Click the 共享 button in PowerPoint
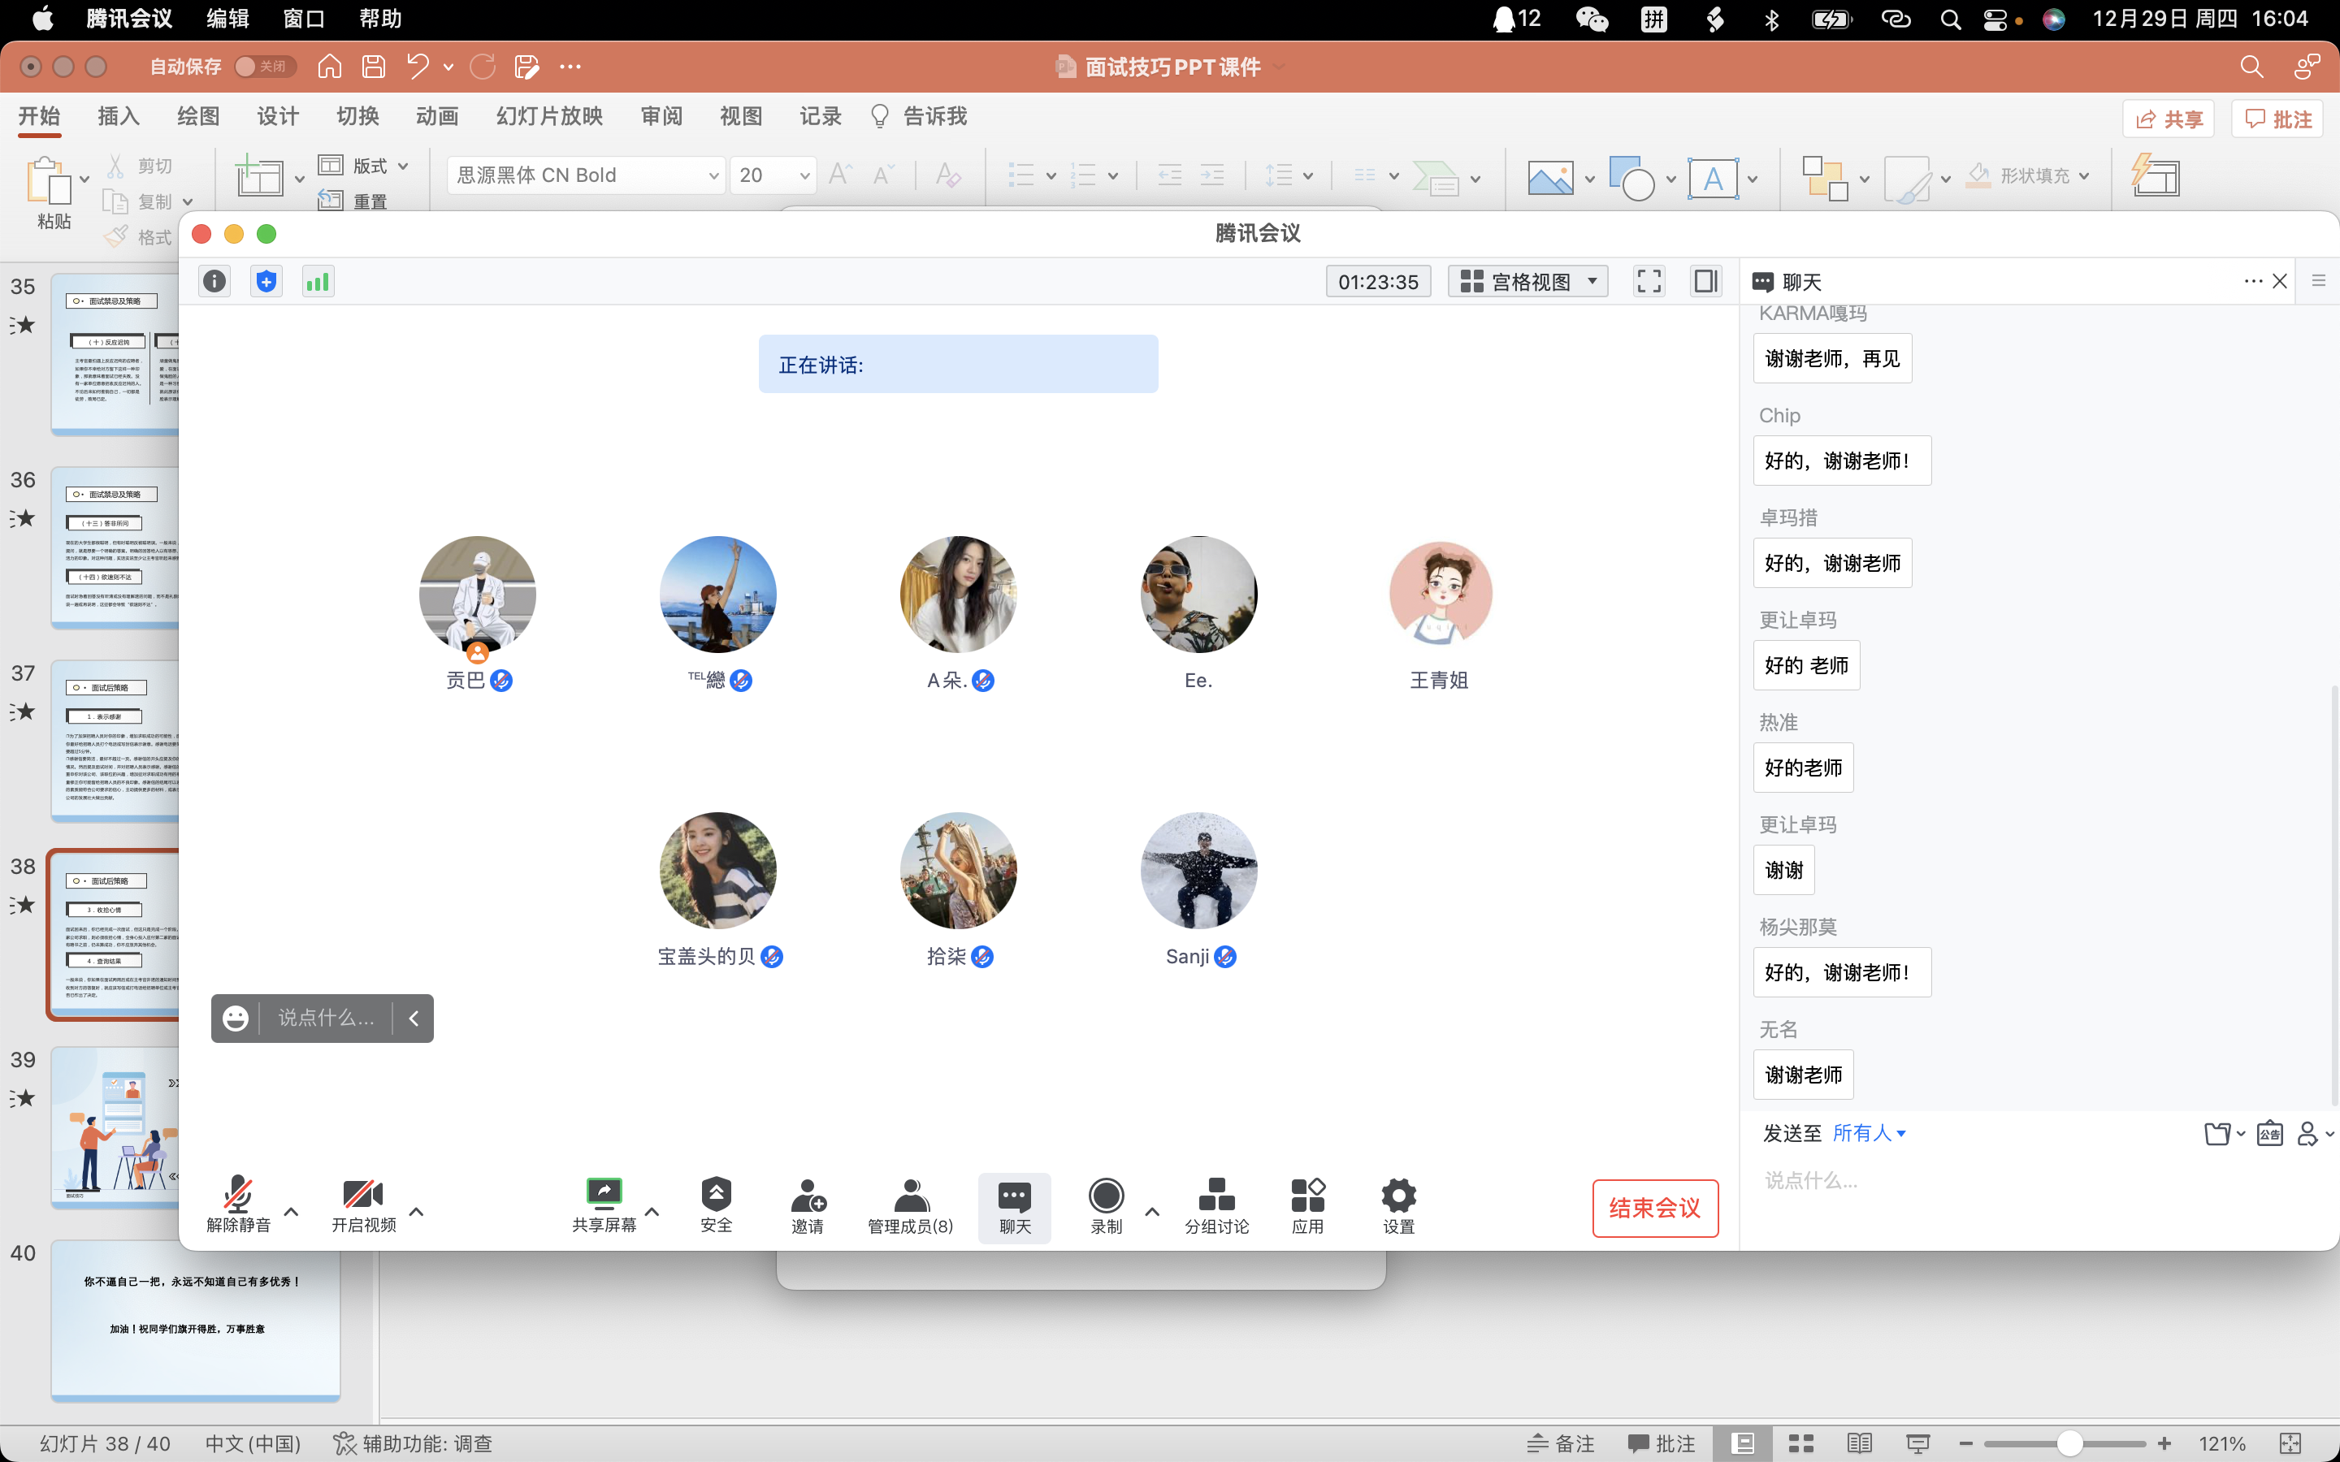The image size is (2340, 1462). (x=2169, y=119)
